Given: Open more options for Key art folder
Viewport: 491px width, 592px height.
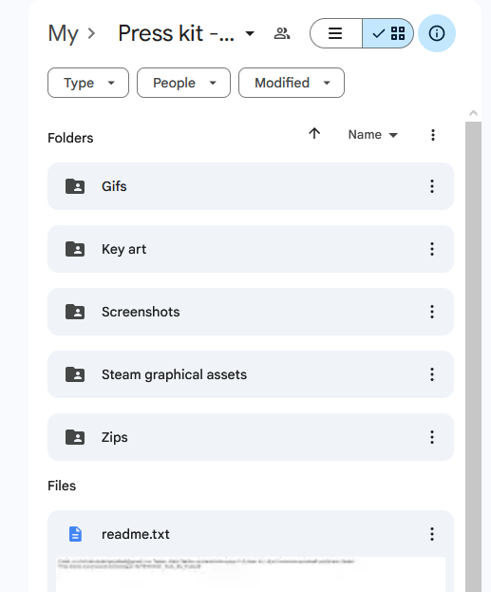Looking at the screenshot, I should (432, 249).
